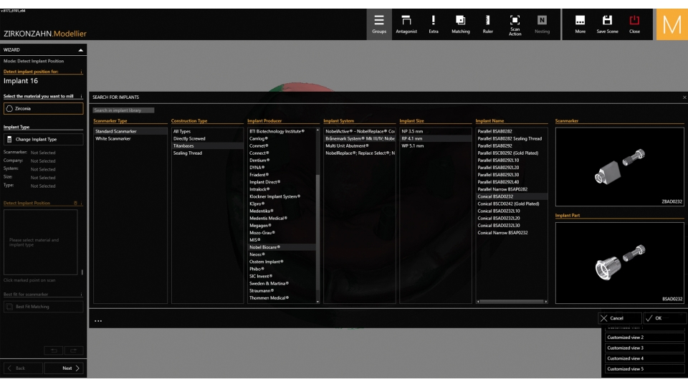Select Conical BSCD0242 (Gold Plated)

click(512, 204)
